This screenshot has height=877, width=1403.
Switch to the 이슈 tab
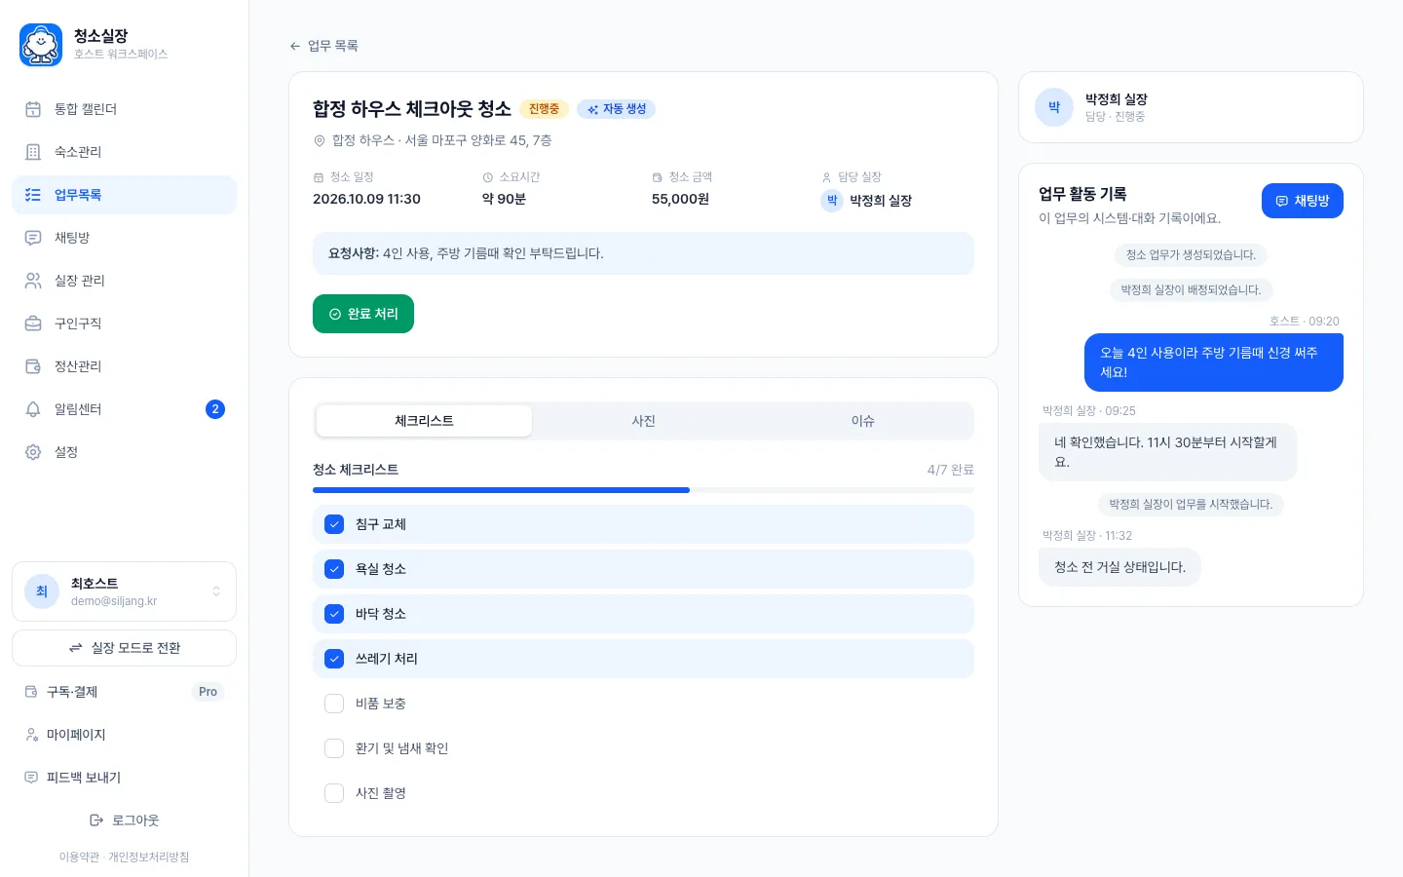pyautogui.click(x=862, y=421)
